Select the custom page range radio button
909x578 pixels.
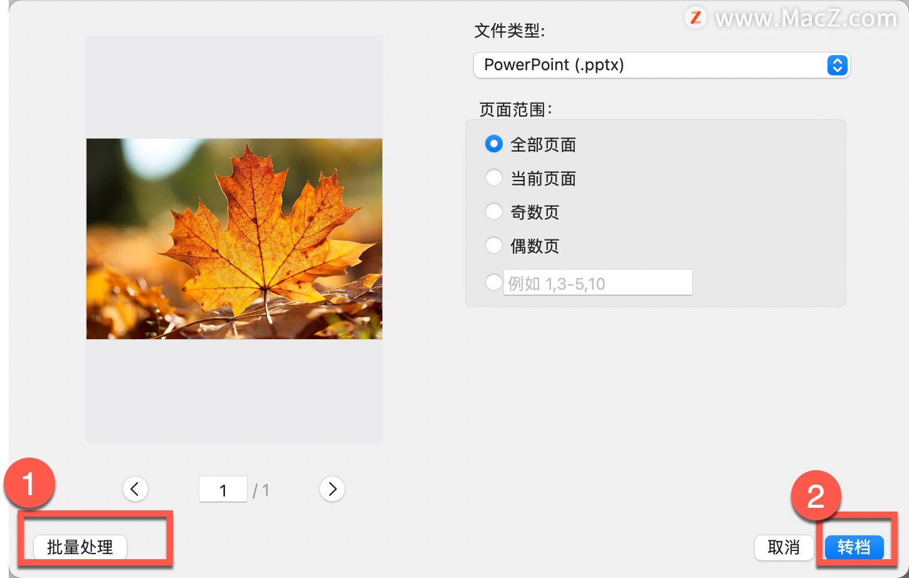[x=494, y=283]
